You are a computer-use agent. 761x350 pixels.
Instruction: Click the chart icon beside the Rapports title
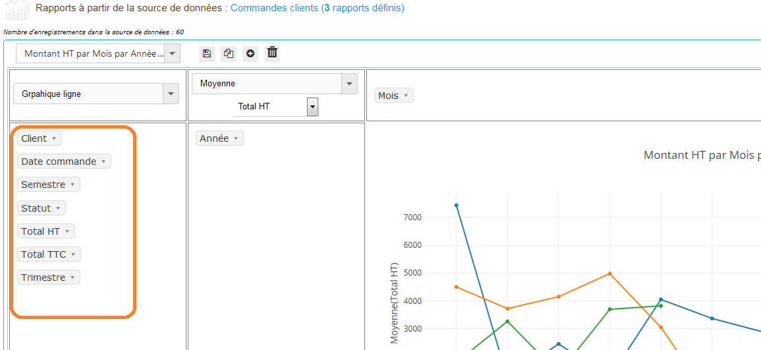16,10
